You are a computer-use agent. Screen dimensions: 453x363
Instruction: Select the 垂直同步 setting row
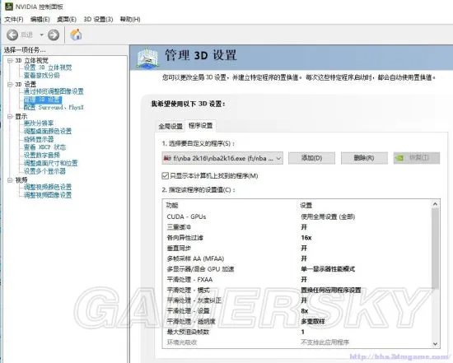[297, 248]
